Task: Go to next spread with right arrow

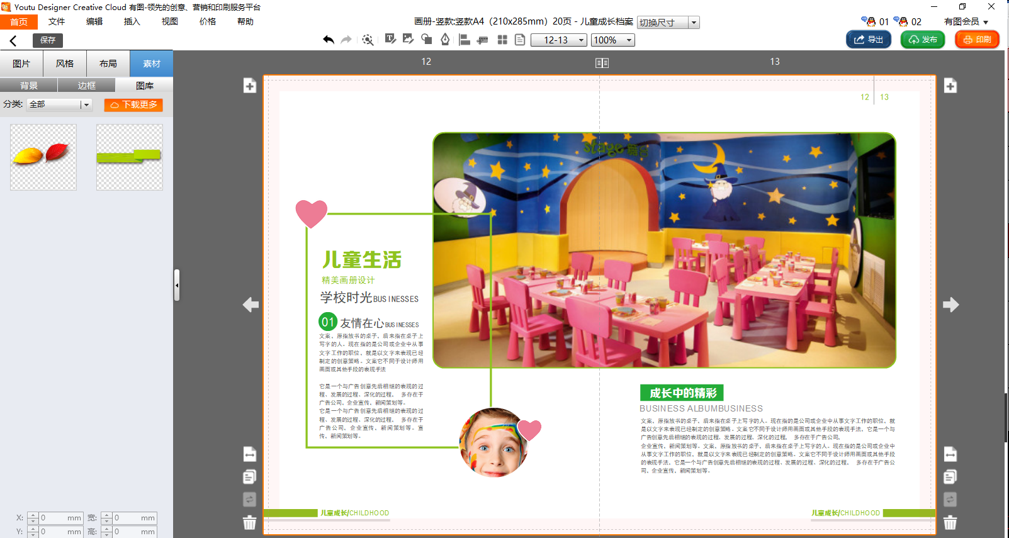Action: coord(950,305)
